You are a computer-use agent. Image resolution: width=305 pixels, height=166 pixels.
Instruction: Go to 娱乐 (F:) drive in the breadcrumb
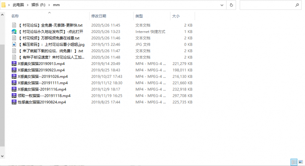pyautogui.click(x=39, y=5)
